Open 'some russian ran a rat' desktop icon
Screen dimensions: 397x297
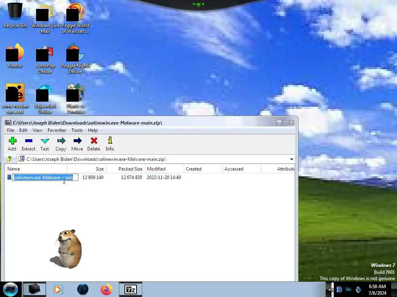[15, 99]
